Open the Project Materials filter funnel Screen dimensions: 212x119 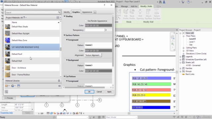(24, 18)
